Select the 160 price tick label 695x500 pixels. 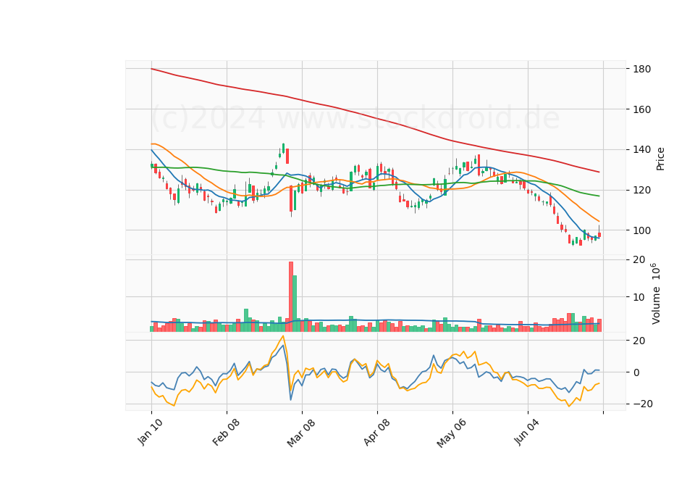642,109
